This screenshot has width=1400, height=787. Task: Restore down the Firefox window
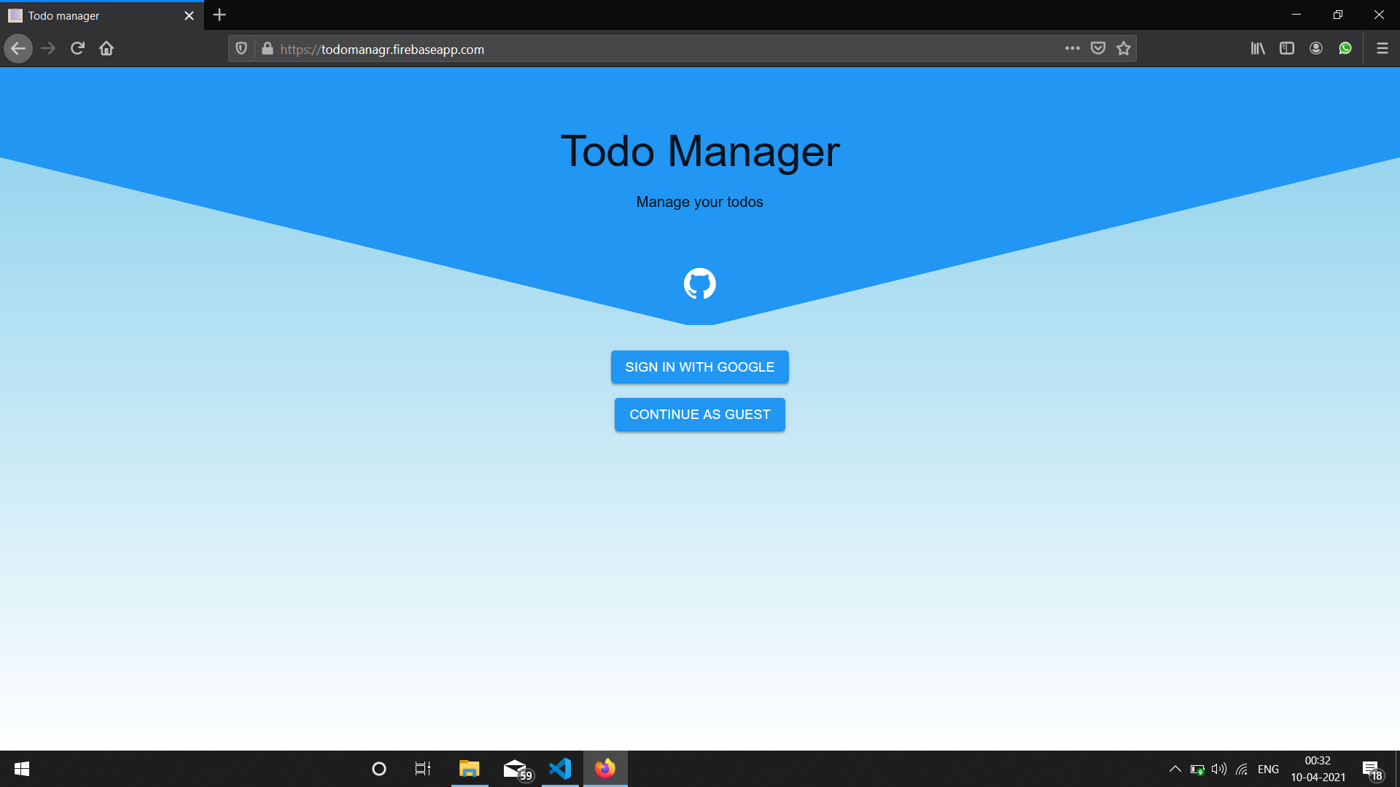coord(1337,15)
